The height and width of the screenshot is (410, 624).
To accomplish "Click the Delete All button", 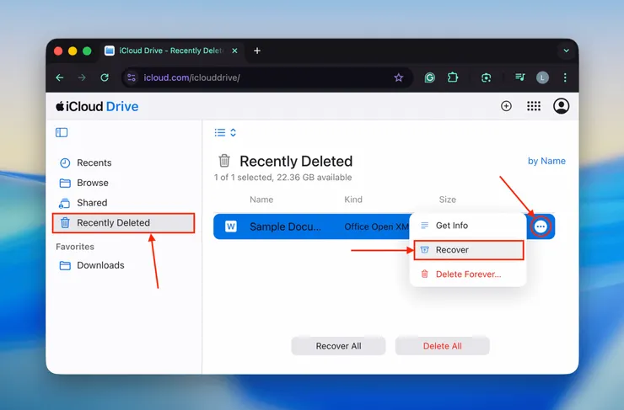I will [x=442, y=346].
